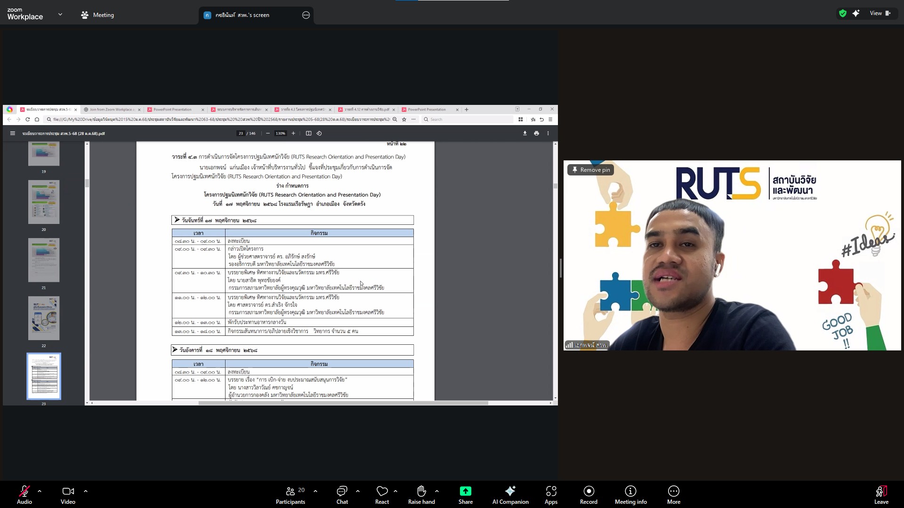Click the green Share screen icon
The image size is (904, 508).
click(x=465, y=491)
